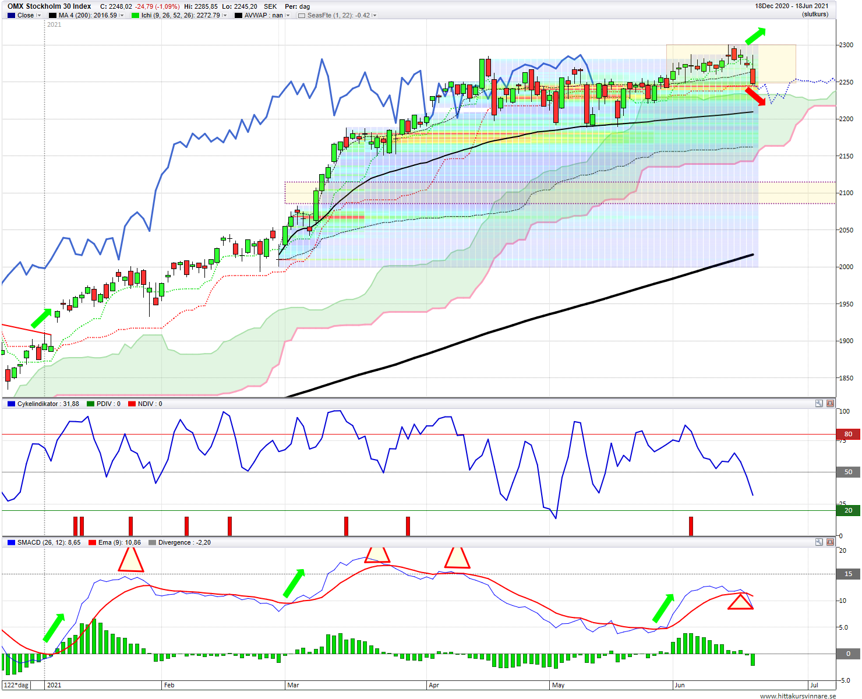The width and height of the screenshot is (862, 699).
Task: Click the Jun label on time axis
Action: pos(680,685)
